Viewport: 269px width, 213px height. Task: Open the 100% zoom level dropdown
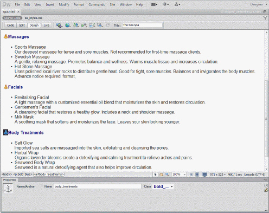(x=179, y=175)
